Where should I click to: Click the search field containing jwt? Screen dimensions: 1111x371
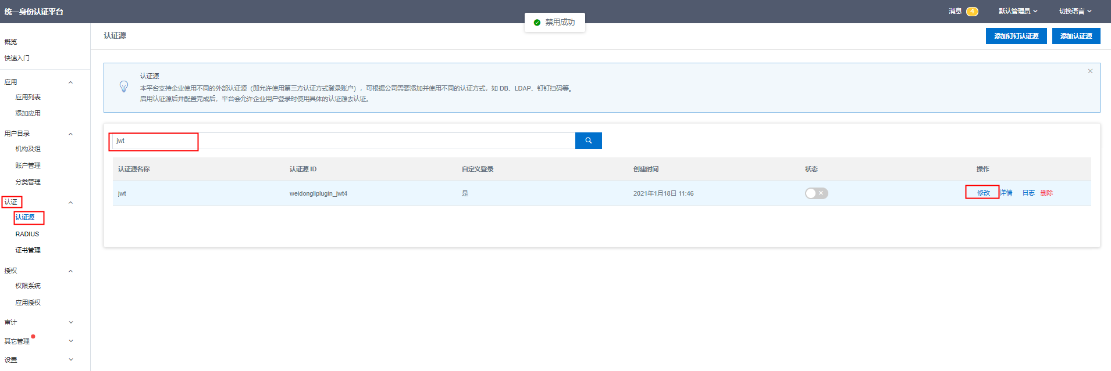(343, 141)
